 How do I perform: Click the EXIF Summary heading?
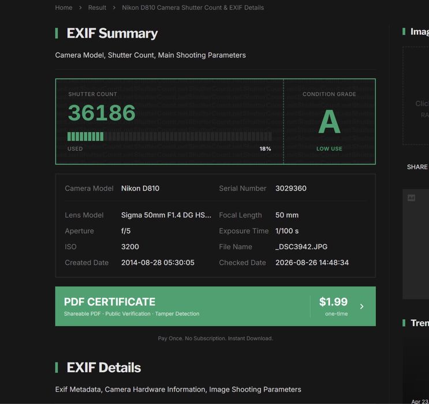112,33
